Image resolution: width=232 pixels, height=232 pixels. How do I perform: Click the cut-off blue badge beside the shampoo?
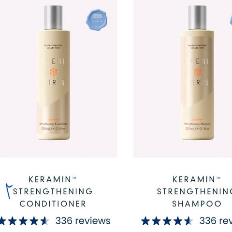231,21
